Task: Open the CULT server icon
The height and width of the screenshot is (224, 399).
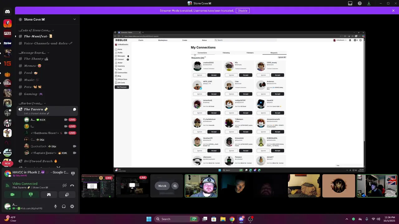Action: 7,113
